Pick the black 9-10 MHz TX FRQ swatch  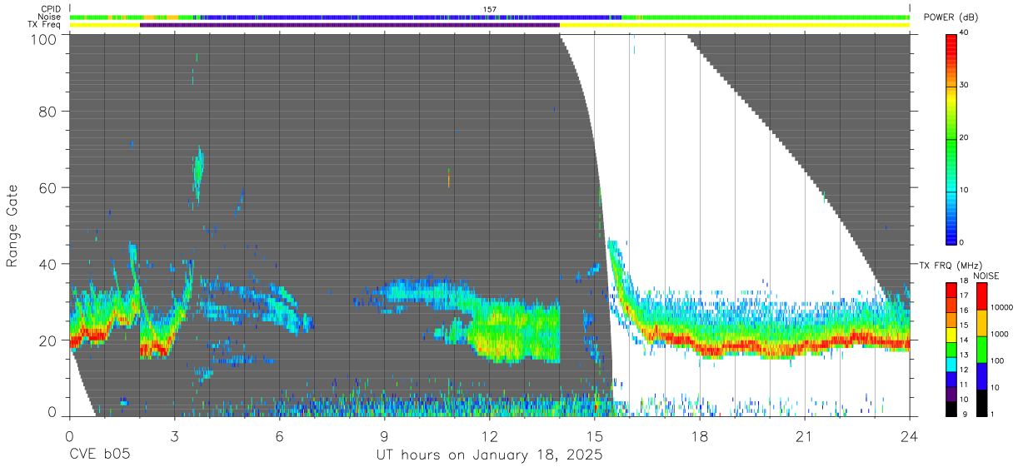click(951, 409)
